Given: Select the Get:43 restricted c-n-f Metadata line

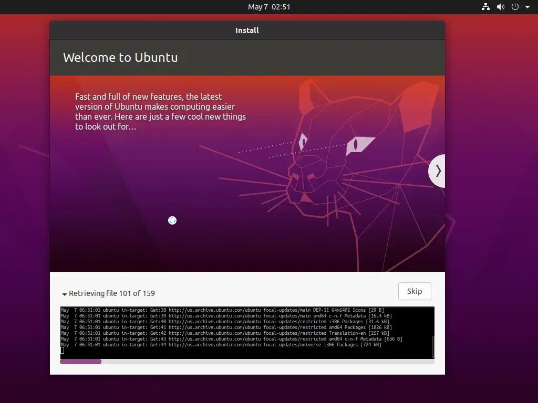Looking at the screenshot, I should point(232,339).
